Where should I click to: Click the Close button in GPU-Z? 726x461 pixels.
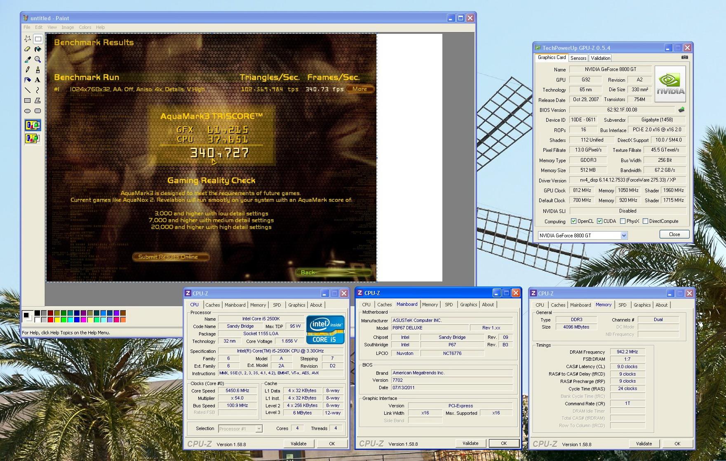click(x=674, y=234)
